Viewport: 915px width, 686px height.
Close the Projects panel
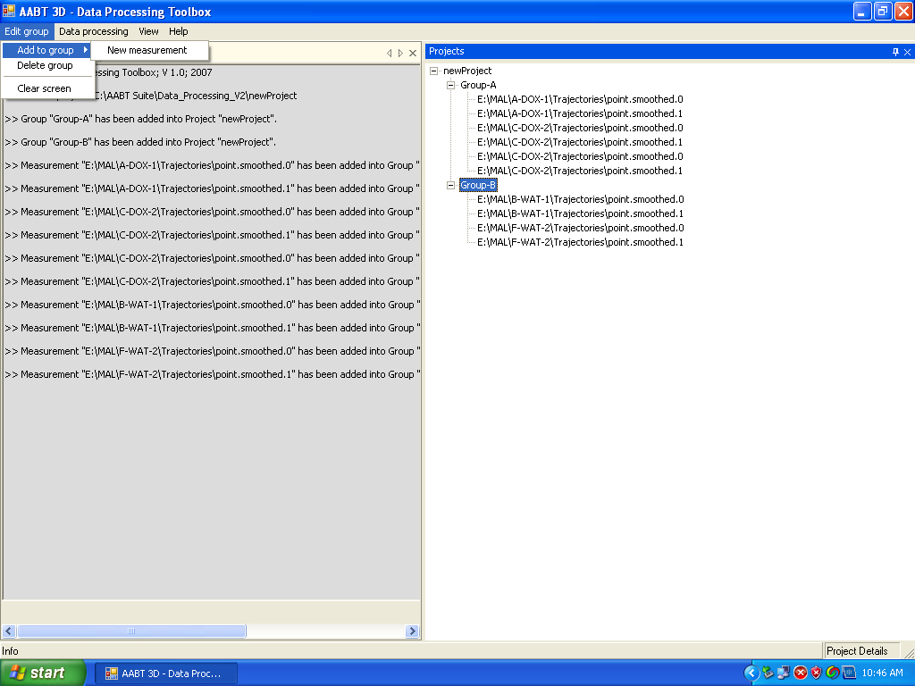(x=908, y=52)
